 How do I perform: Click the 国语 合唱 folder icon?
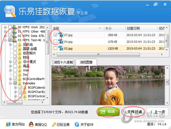click(x=20, y=49)
